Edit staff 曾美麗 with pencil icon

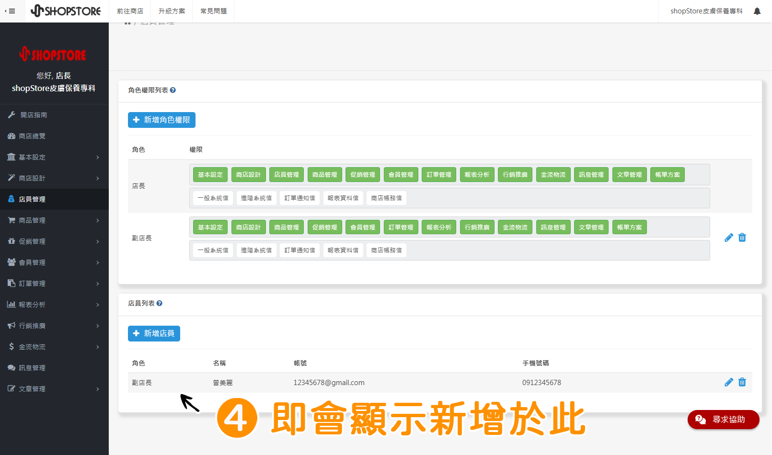click(x=729, y=382)
